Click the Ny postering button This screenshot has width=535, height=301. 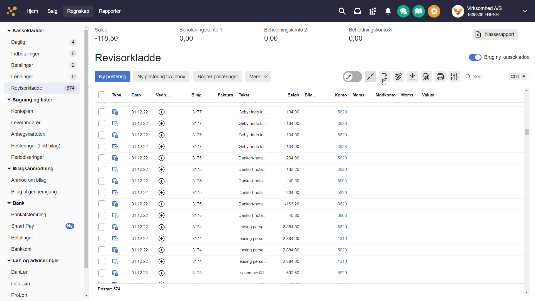113,77
